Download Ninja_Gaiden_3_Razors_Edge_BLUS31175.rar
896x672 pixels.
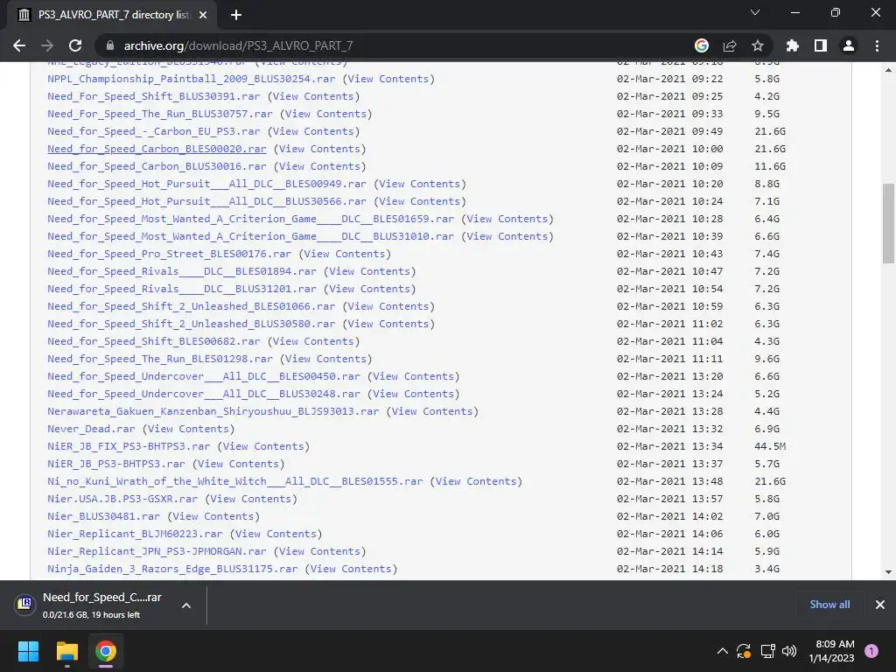[x=172, y=569]
